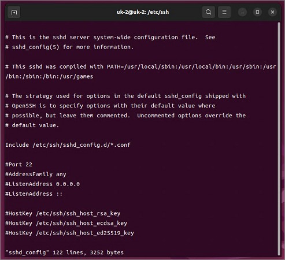Click the terminal vertical scrollbar

(x=279, y=139)
